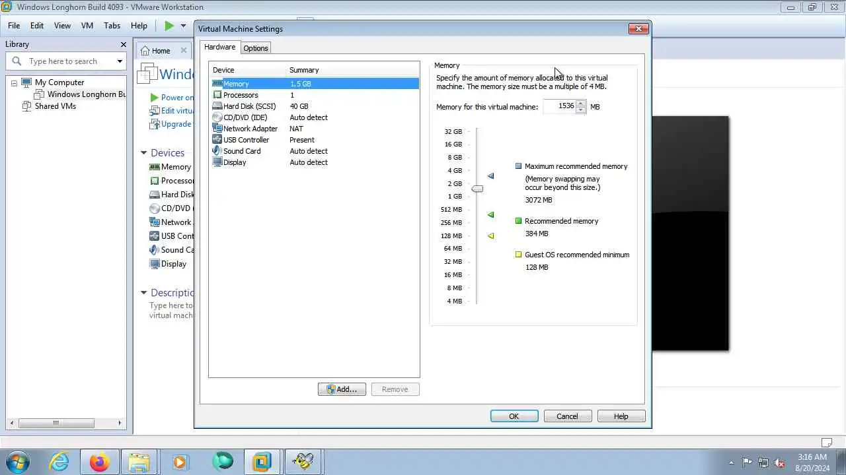This screenshot has width=846, height=475.
Task: Open Windows Explorer folder from taskbar
Action: click(139, 462)
